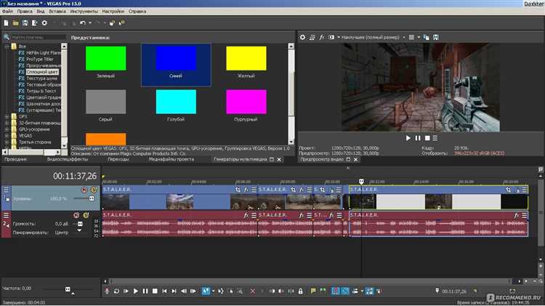Viewport: 545px width, 306px height.
Task: Expand the Третья сторона folder
Action: click(7, 142)
